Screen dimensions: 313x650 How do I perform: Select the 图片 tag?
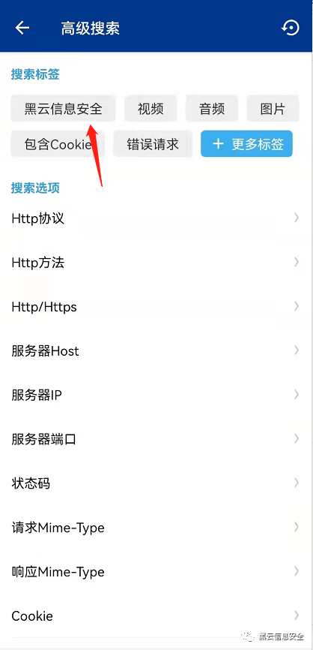(273, 109)
